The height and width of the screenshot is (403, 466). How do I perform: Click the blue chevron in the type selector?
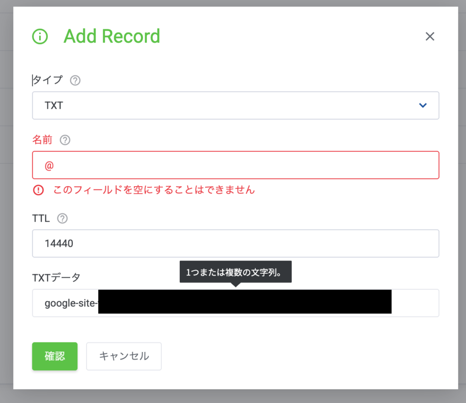pyautogui.click(x=423, y=106)
